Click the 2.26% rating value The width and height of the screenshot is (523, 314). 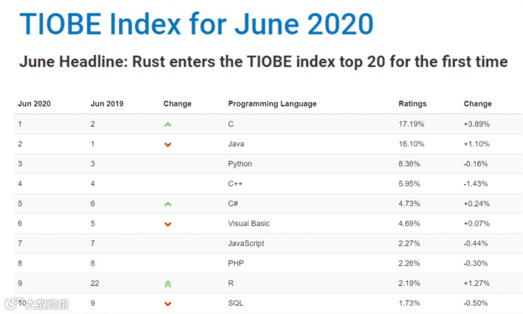(x=409, y=263)
